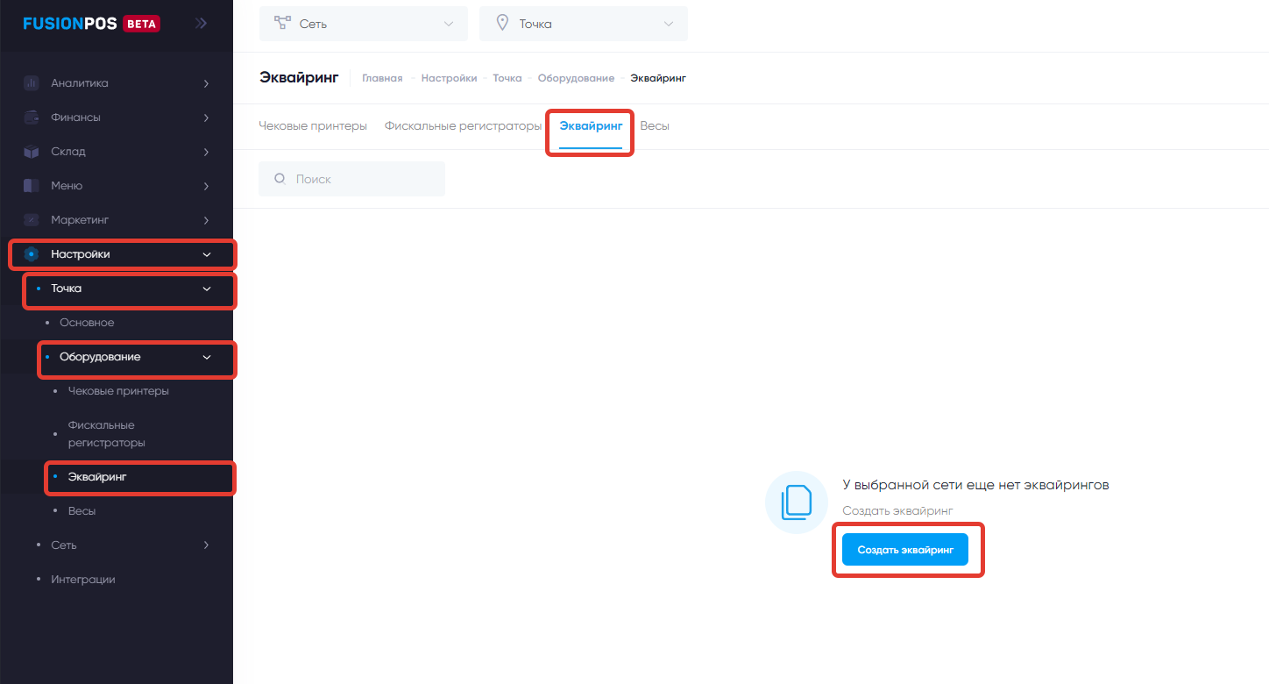Click the Warehouse box icon
The height and width of the screenshot is (684, 1269).
(32, 152)
